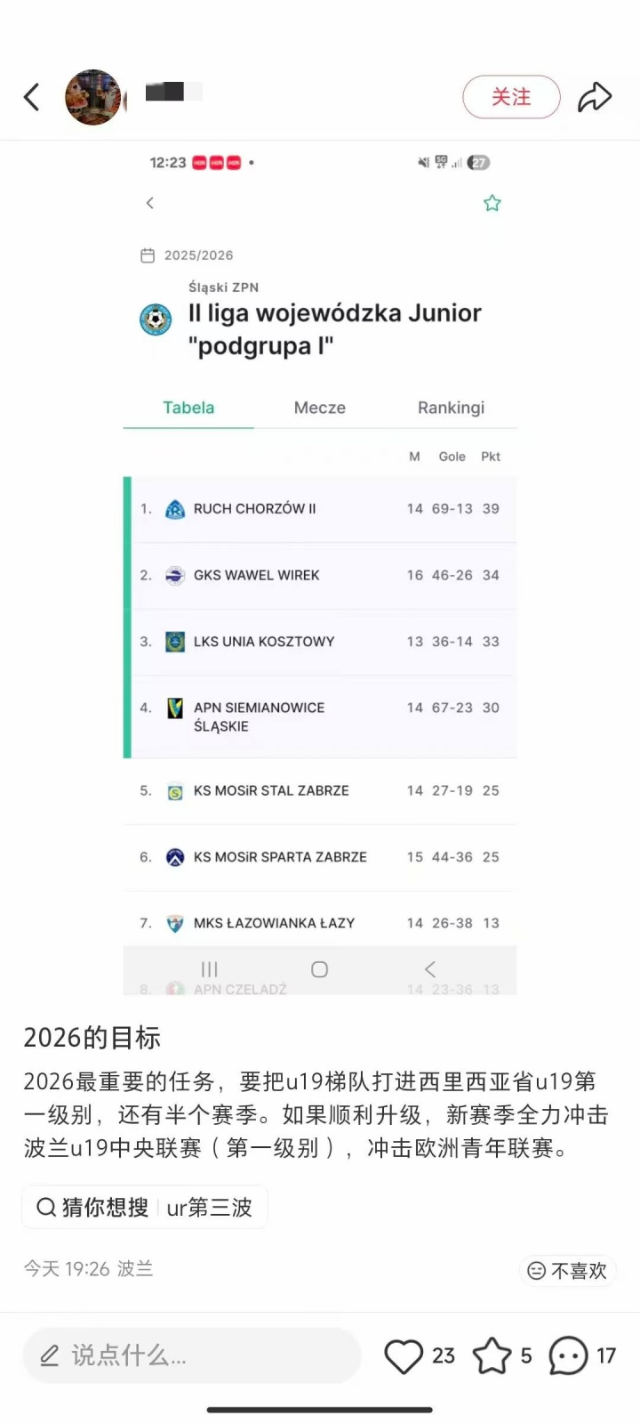Tap the 说点什么 comment input field
The image size is (640, 1424).
191,1355
